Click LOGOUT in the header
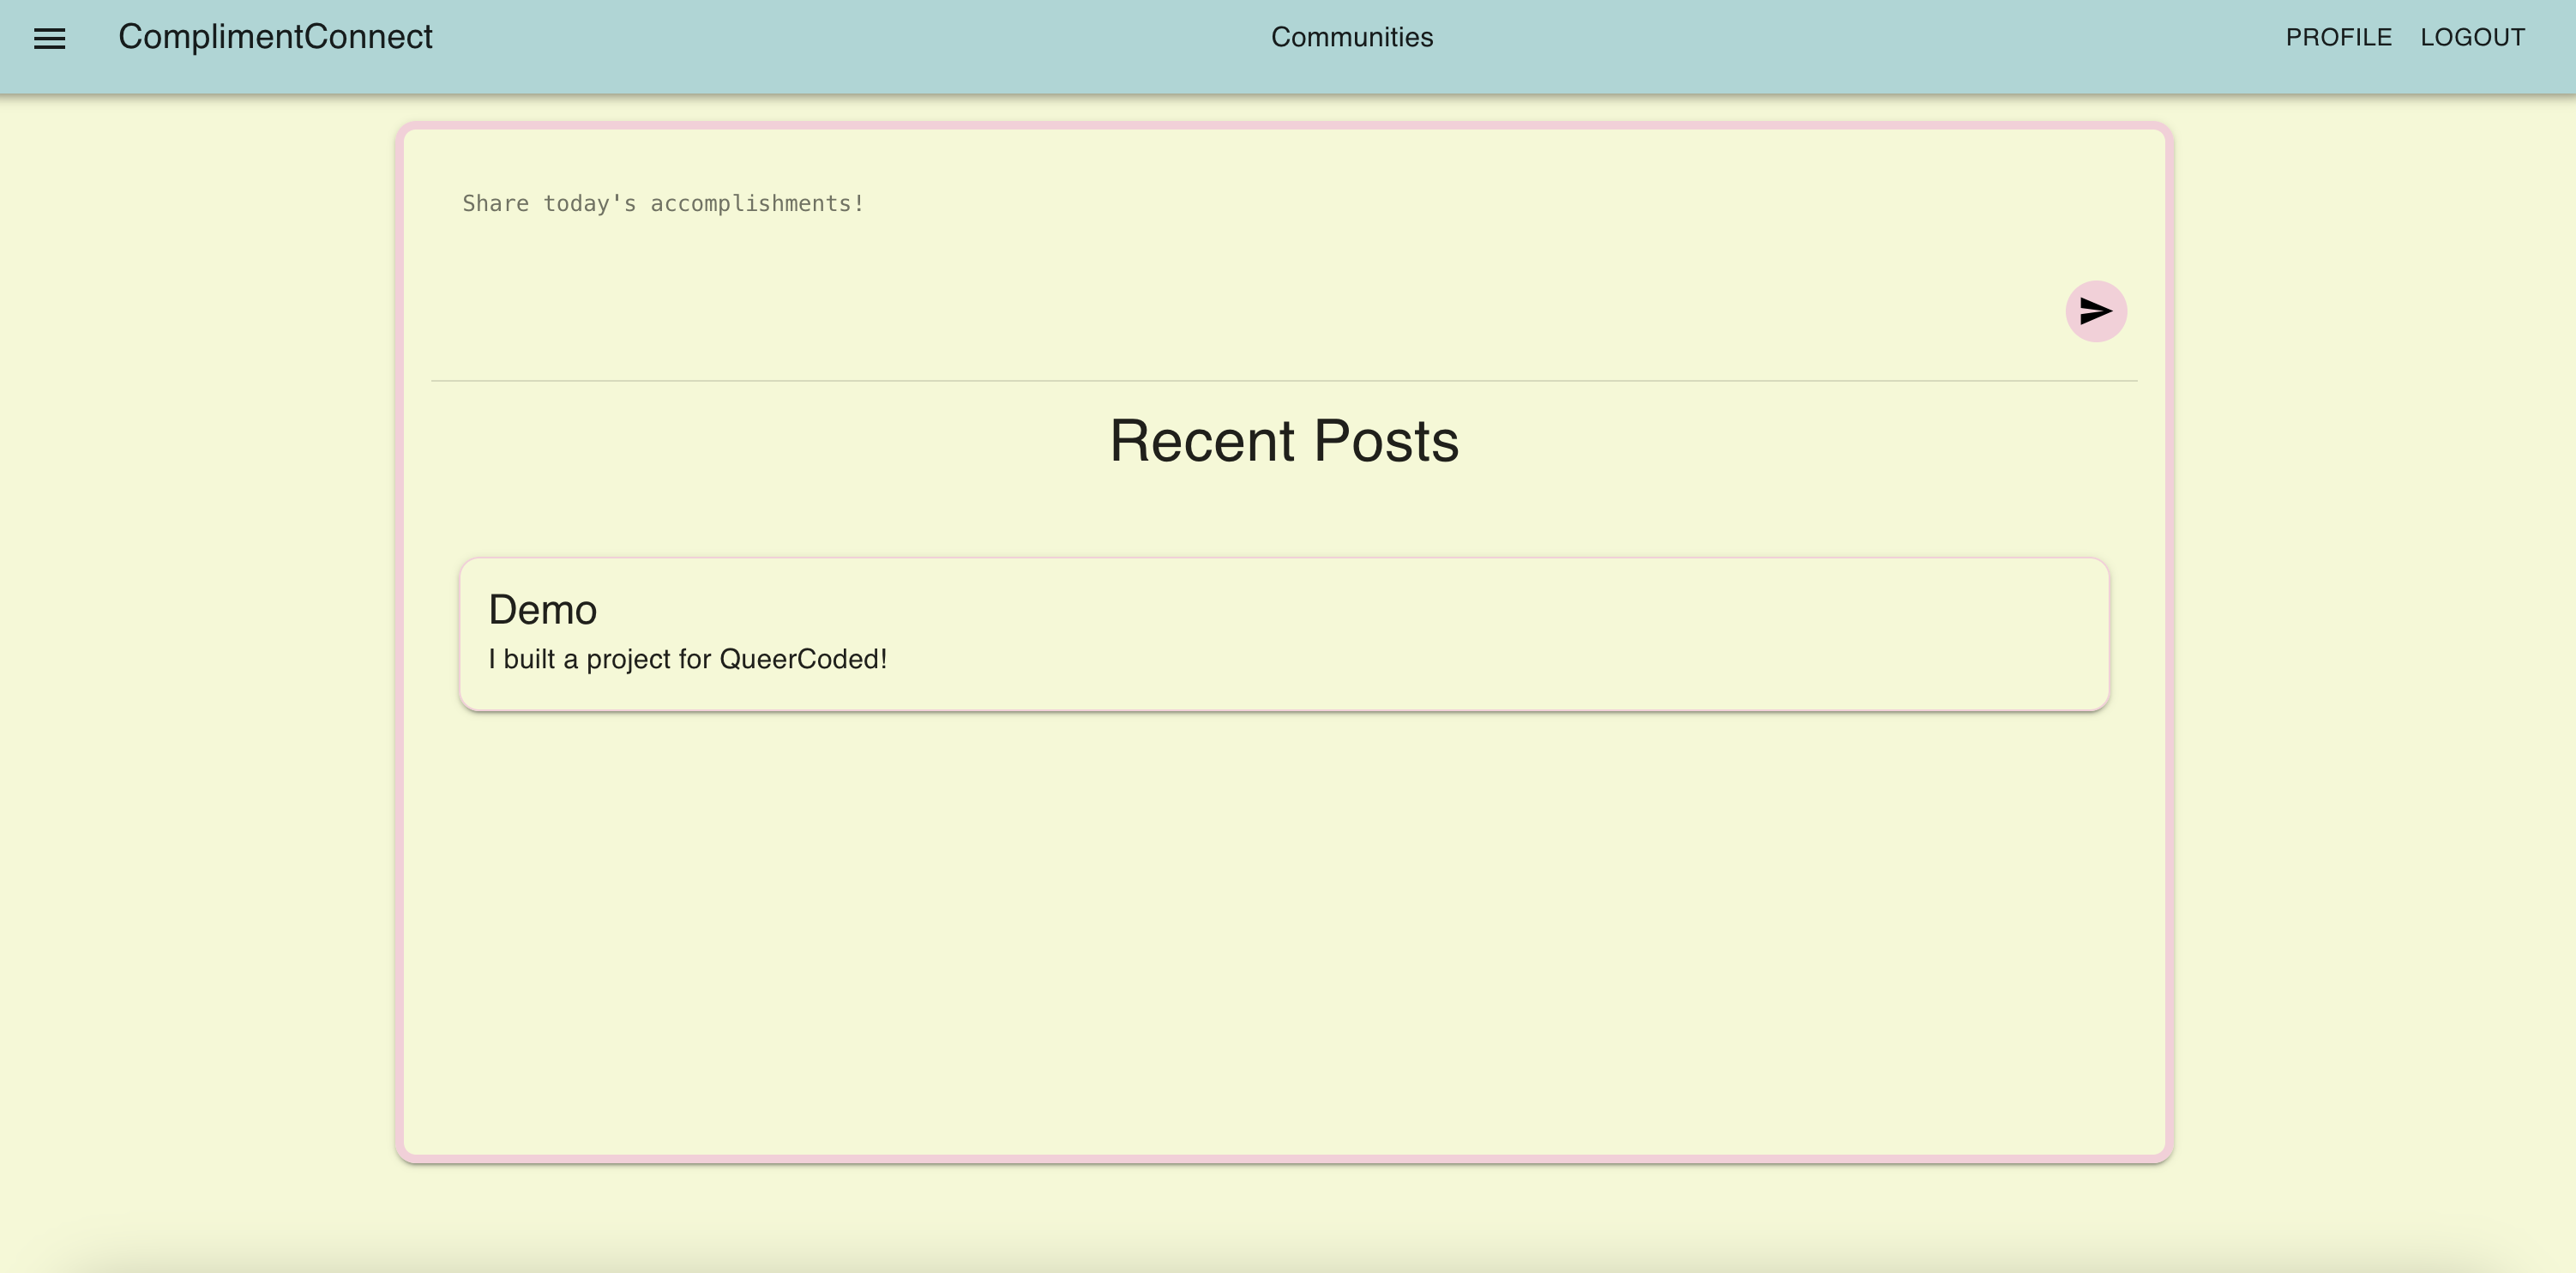The height and width of the screenshot is (1273, 2576). 2472,37
